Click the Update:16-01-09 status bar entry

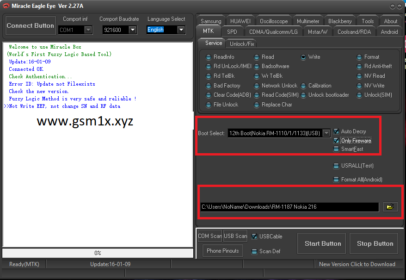pyautogui.click(x=111, y=264)
